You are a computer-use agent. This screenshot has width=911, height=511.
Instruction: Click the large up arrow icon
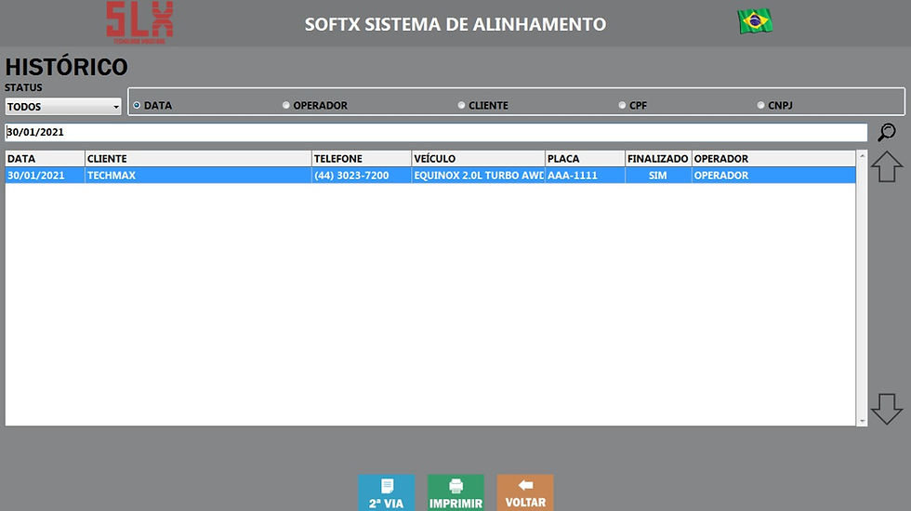point(887,166)
